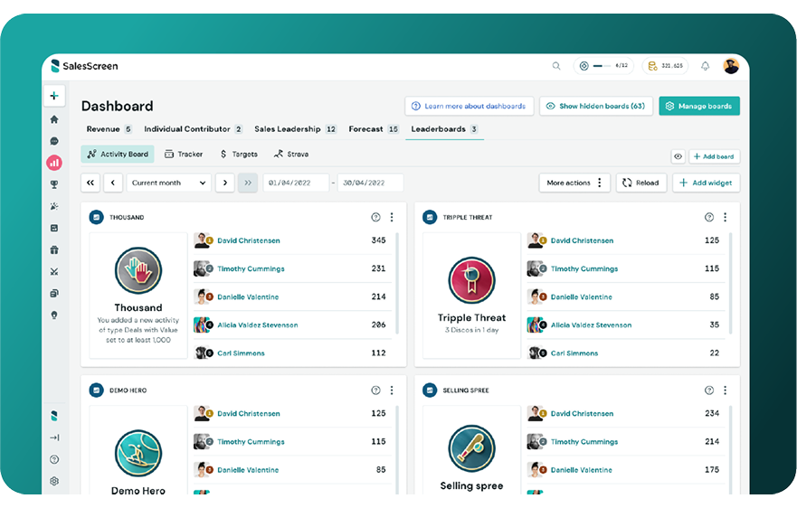797x508 pixels.
Task: Open THOUSAND widget options menu
Action: [392, 218]
